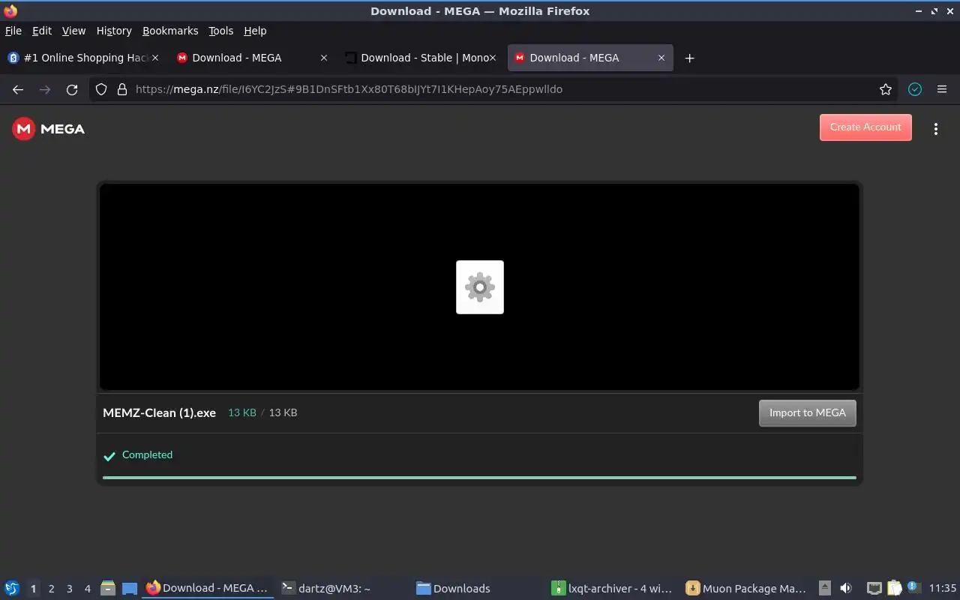Screen dimensions: 960x600
Task: Click the Create Account button
Action: click(865, 127)
